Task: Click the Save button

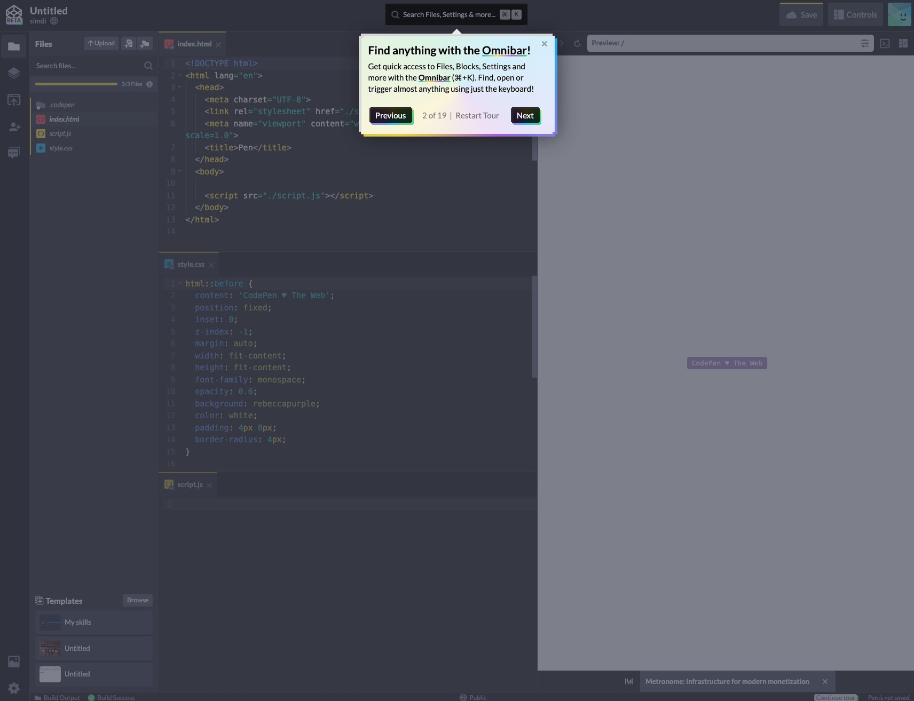Action: coord(801,14)
